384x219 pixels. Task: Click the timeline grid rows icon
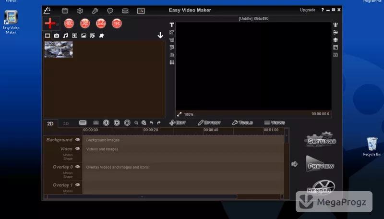96,123
